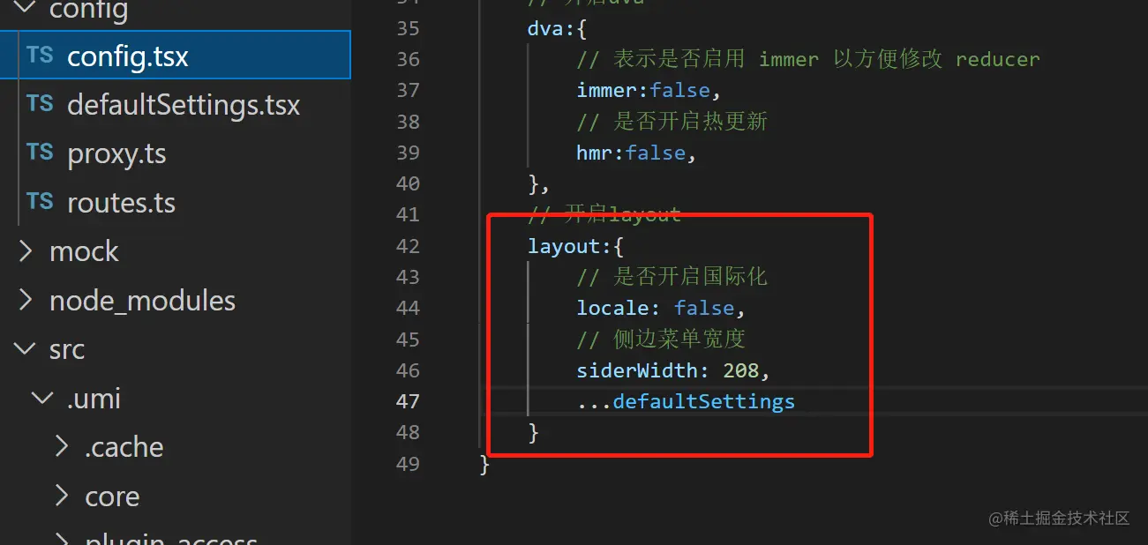Viewport: 1148px width, 545px height.
Task: Select the core folder name
Action: point(112,496)
